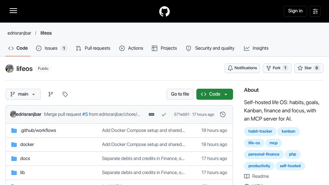Click the folder icon beside lib

14,173
